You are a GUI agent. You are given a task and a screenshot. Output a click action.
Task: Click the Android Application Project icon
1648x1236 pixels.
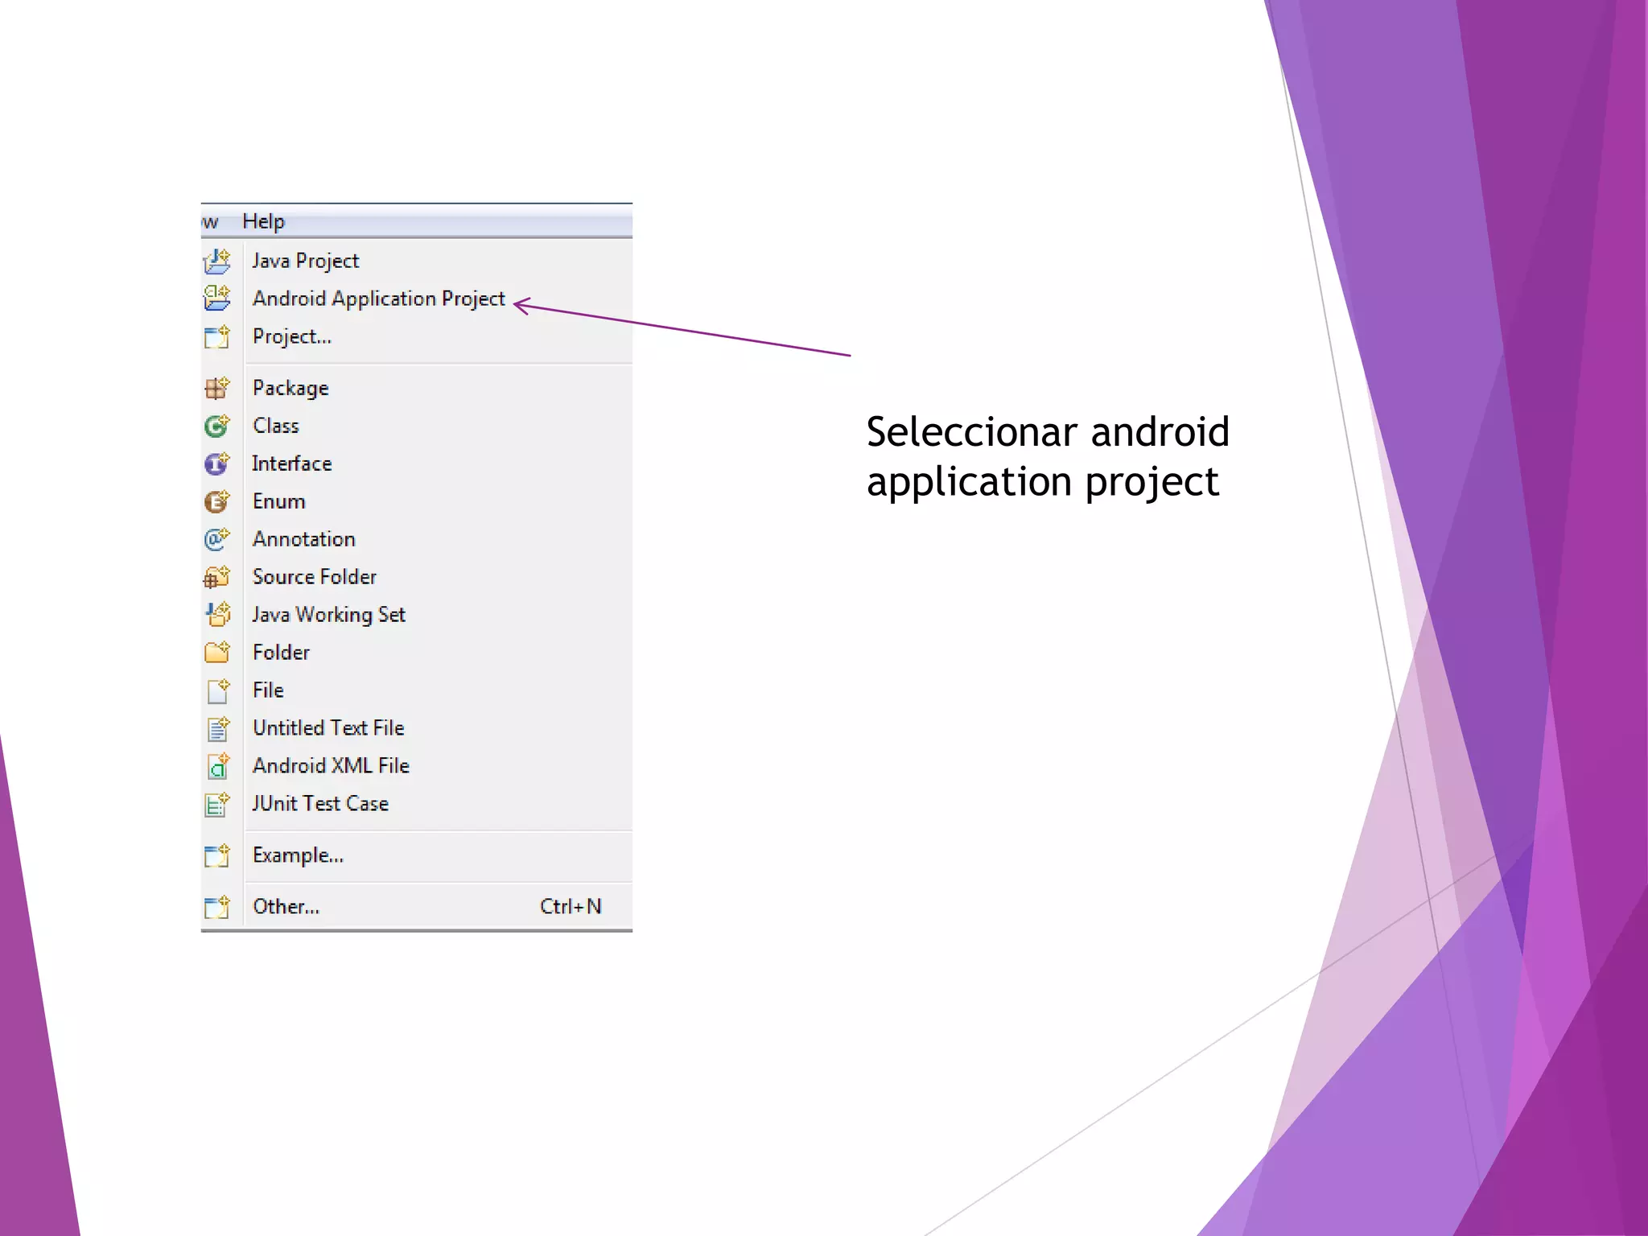[216, 299]
